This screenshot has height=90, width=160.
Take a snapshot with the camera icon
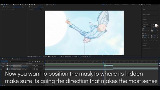(49, 56)
